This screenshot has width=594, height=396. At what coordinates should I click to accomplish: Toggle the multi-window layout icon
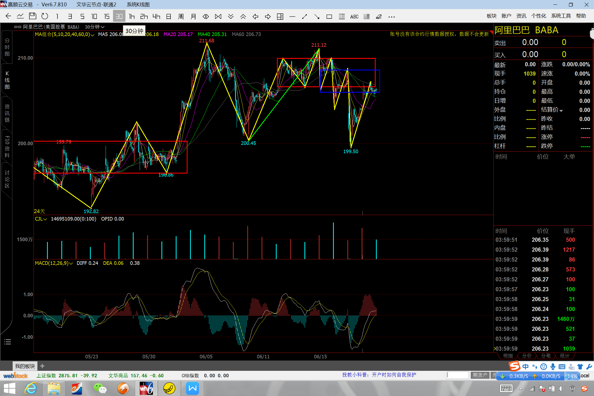click(280, 16)
